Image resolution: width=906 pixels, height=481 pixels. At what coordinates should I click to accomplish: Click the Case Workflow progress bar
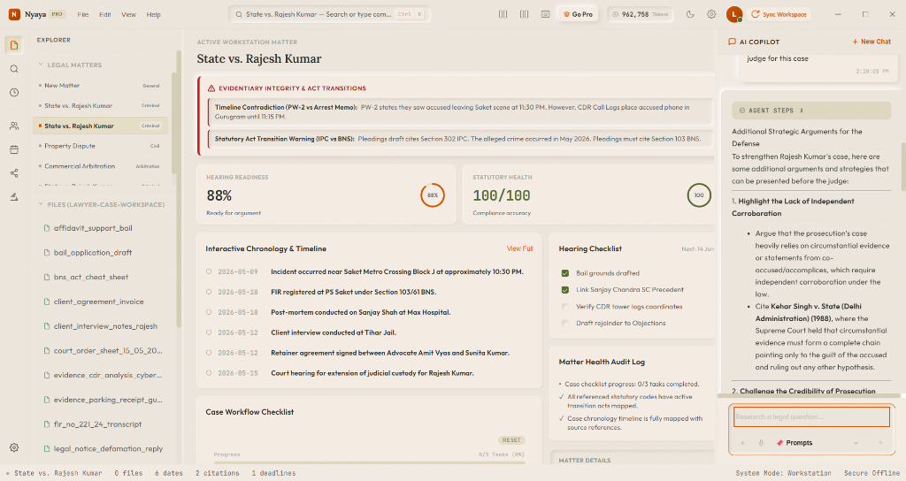coord(369,462)
